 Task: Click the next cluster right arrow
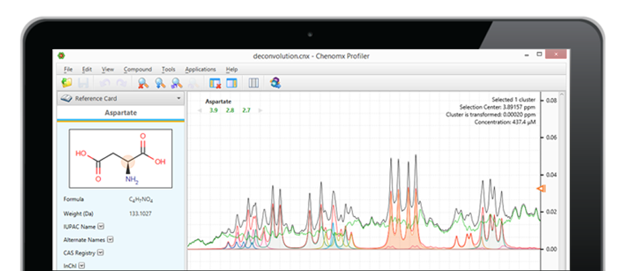click(261, 110)
